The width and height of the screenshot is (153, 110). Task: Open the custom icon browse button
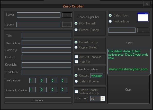pos(143,30)
